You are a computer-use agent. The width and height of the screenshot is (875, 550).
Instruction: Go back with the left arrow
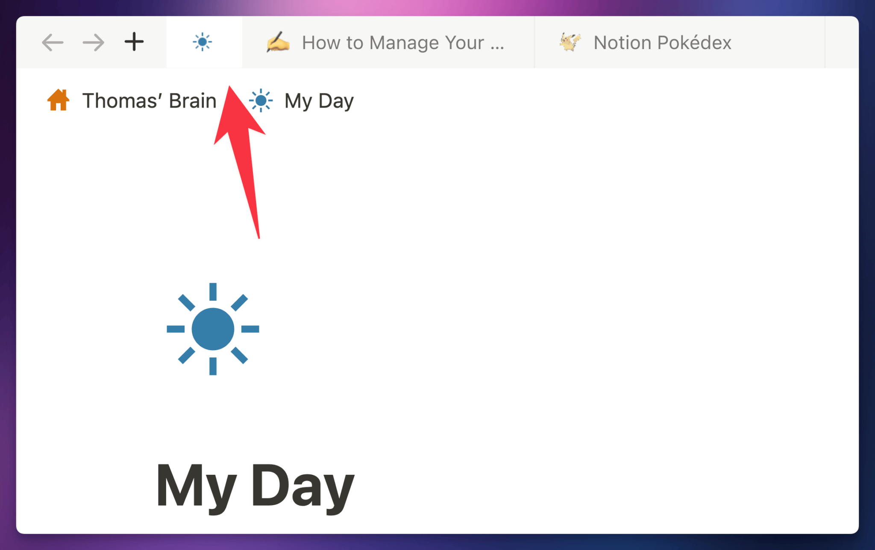pyautogui.click(x=53, y=42)
